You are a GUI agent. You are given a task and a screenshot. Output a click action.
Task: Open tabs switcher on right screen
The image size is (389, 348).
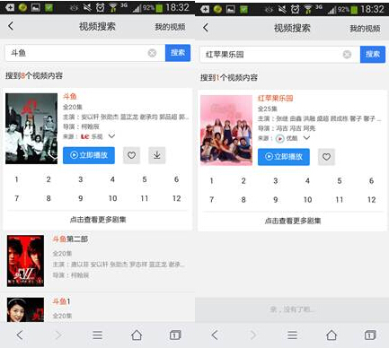370,335
